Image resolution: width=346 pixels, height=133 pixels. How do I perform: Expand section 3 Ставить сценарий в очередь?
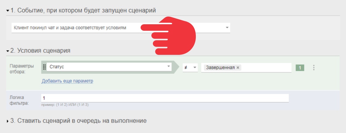pos(77,121)
